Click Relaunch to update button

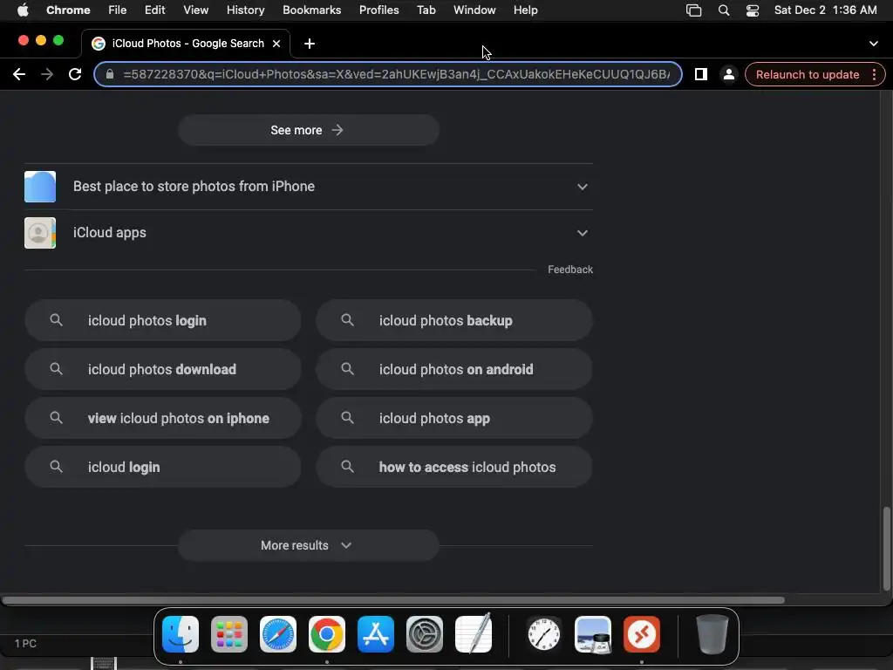point(807,75)
